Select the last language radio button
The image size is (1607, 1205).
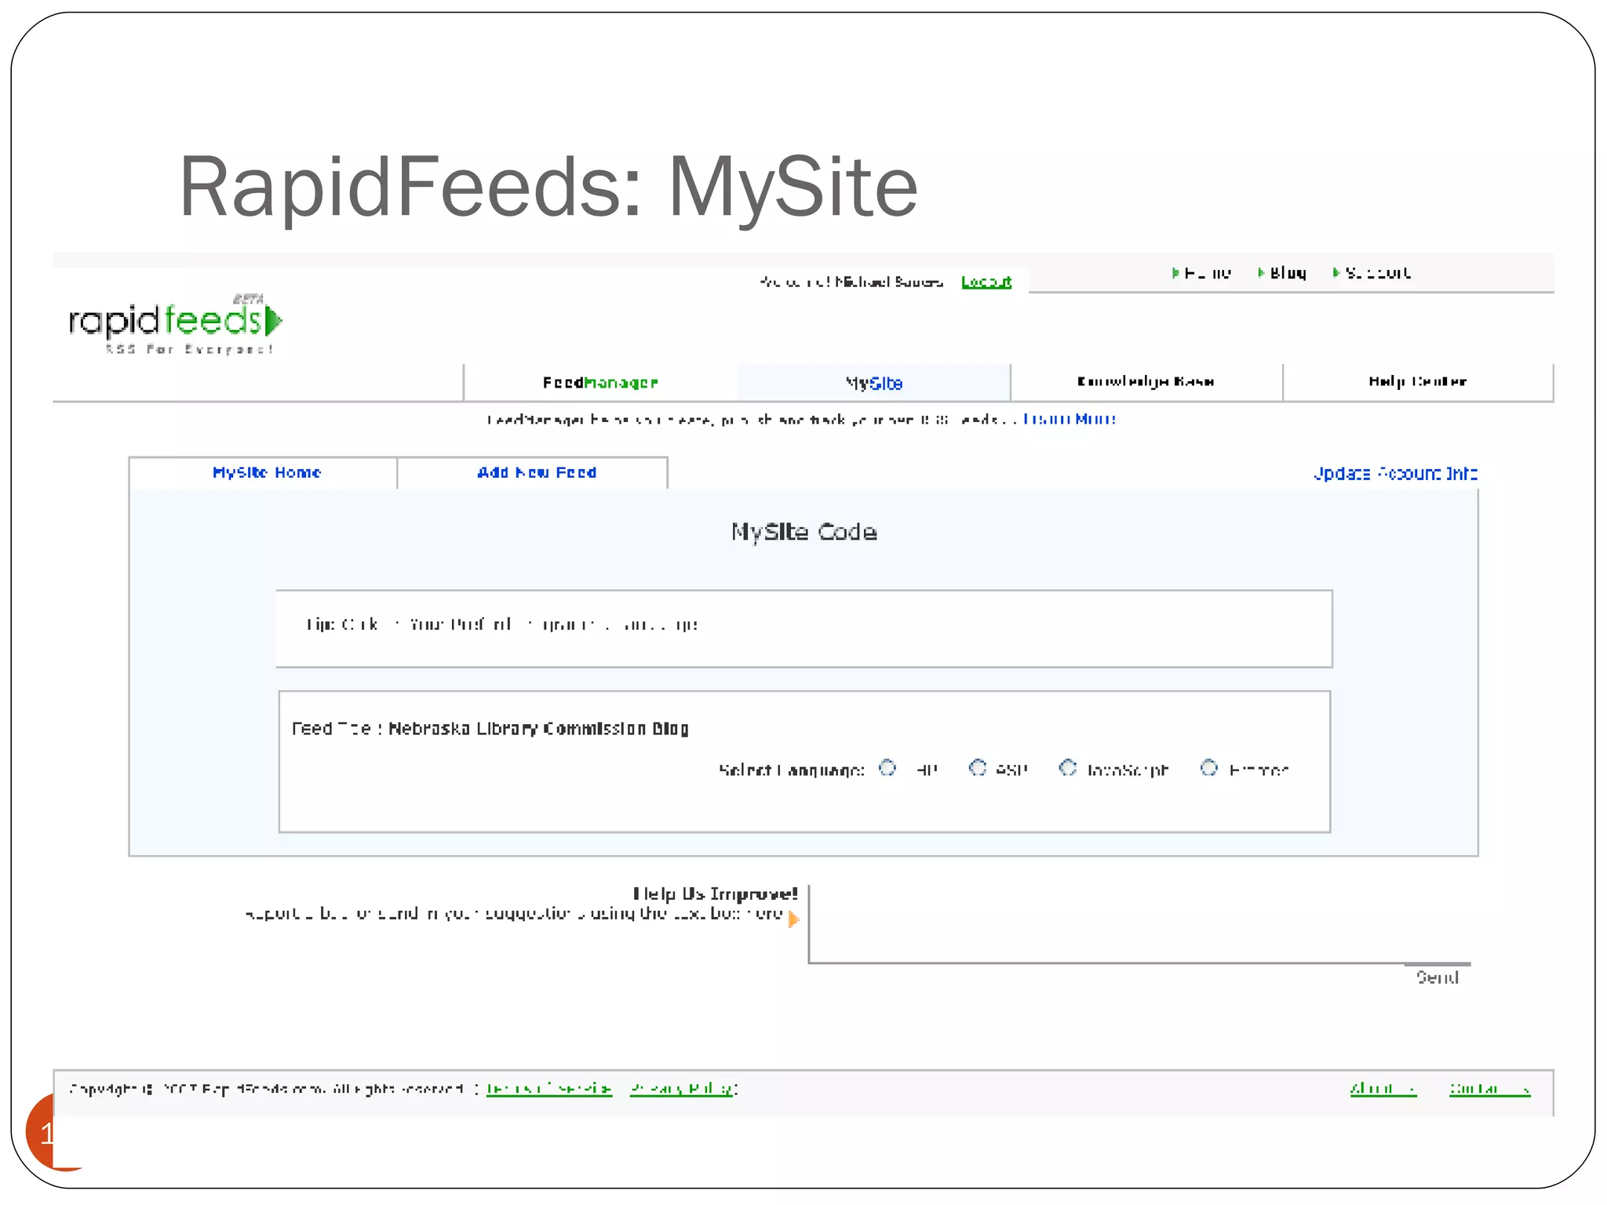1209,768
